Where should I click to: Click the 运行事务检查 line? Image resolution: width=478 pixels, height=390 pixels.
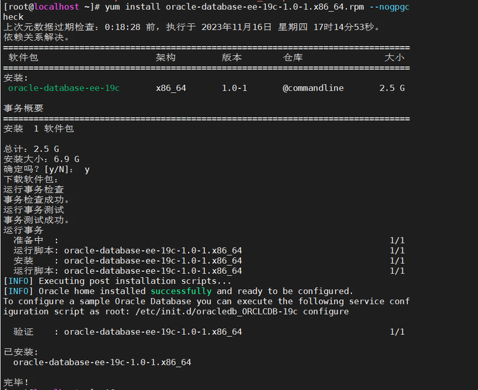34,190
